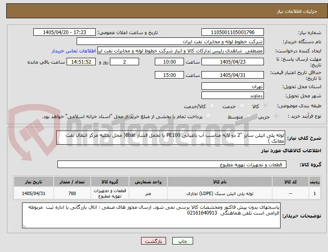The image size is (328, 252).
Task: Click the resize grip of the buyer notes textarea
Action: [24, 226]
